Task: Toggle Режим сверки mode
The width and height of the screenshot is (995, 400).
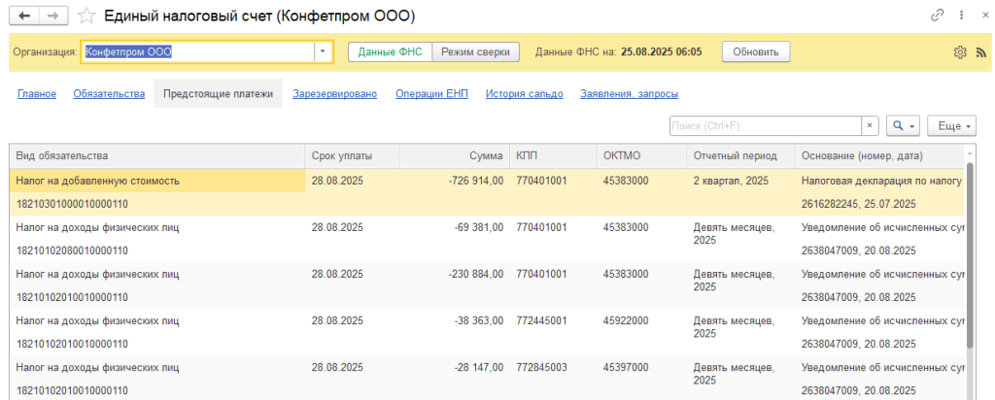Action: (476, 51)
